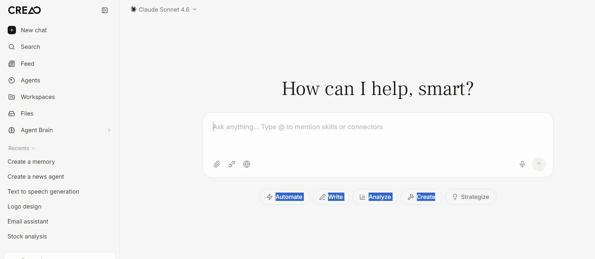Click the Write pencil icon
595x259 pixels.
(322, 197)
